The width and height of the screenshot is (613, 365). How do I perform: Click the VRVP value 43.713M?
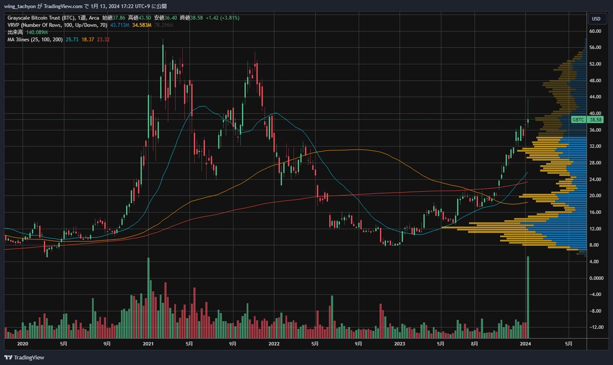point(120,25)
